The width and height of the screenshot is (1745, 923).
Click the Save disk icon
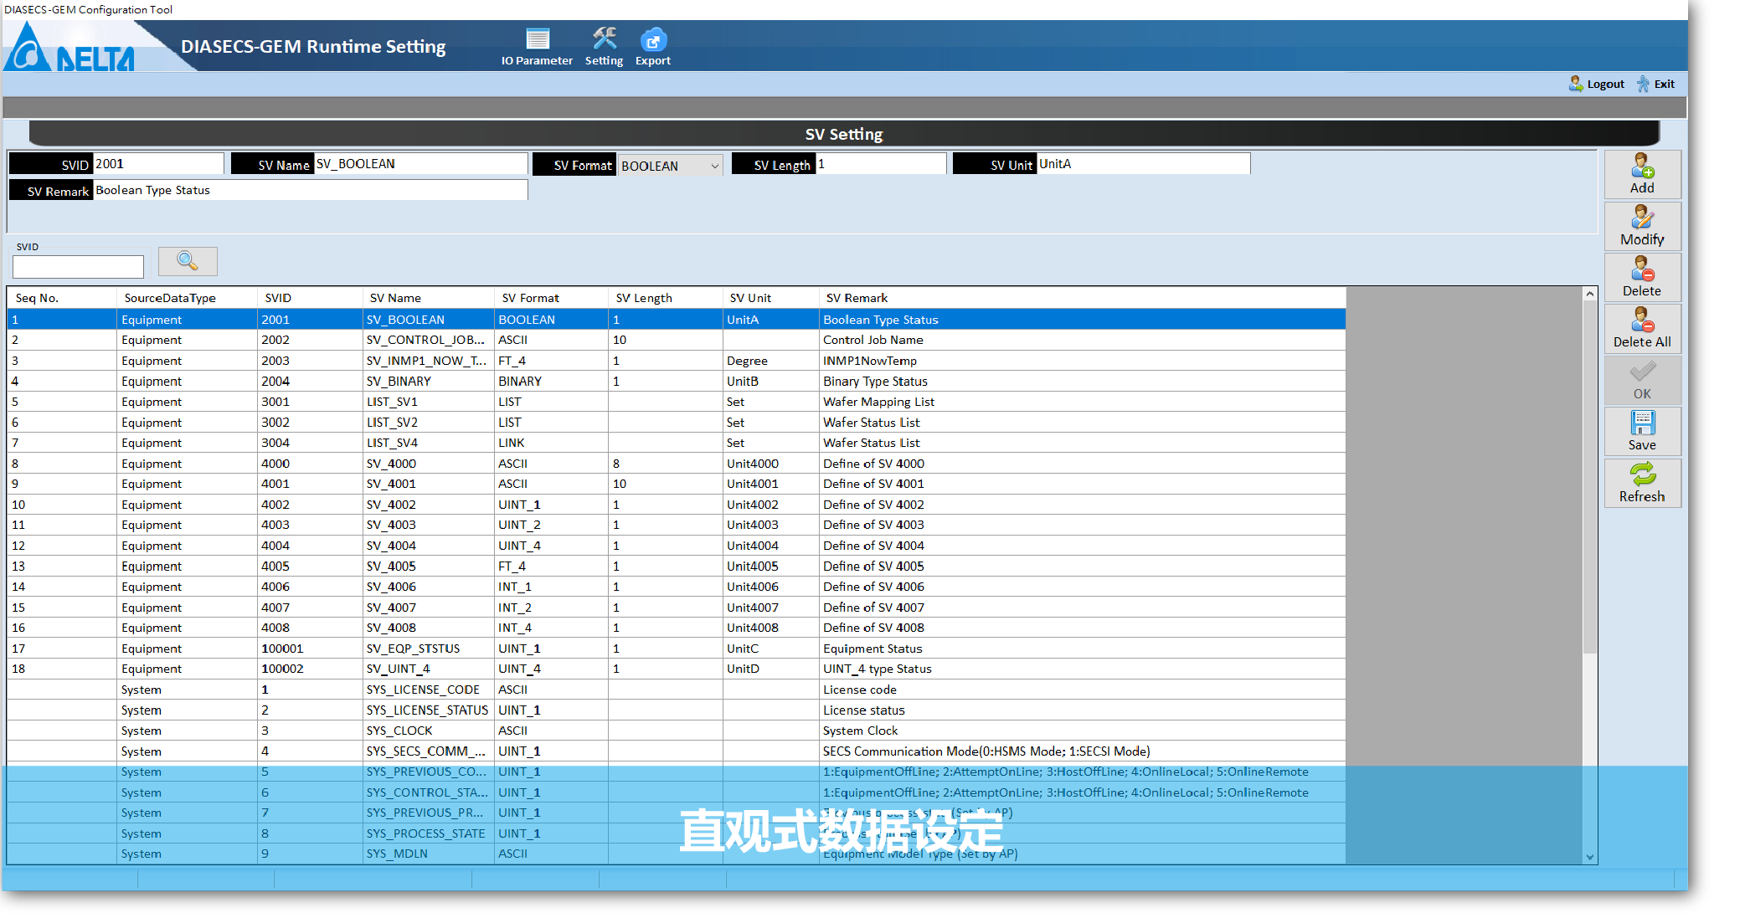point(1642,423)
